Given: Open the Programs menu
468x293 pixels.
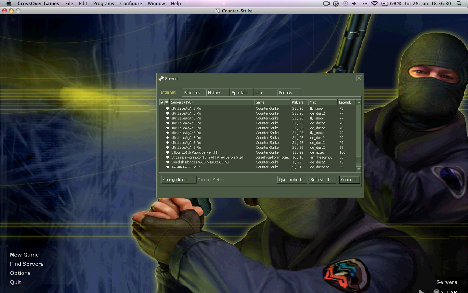Looking at the screenshot, I should click(x=103, y=4).
